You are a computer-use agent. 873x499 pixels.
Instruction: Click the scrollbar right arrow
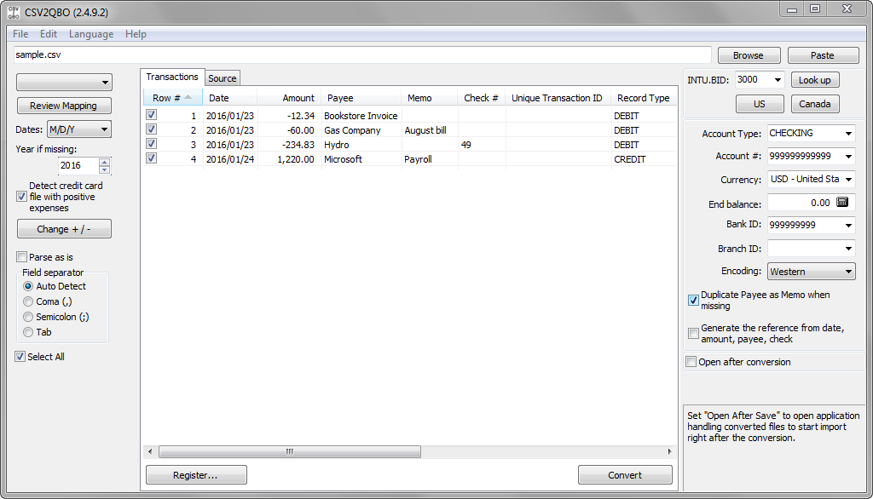[x=668, y=451]
